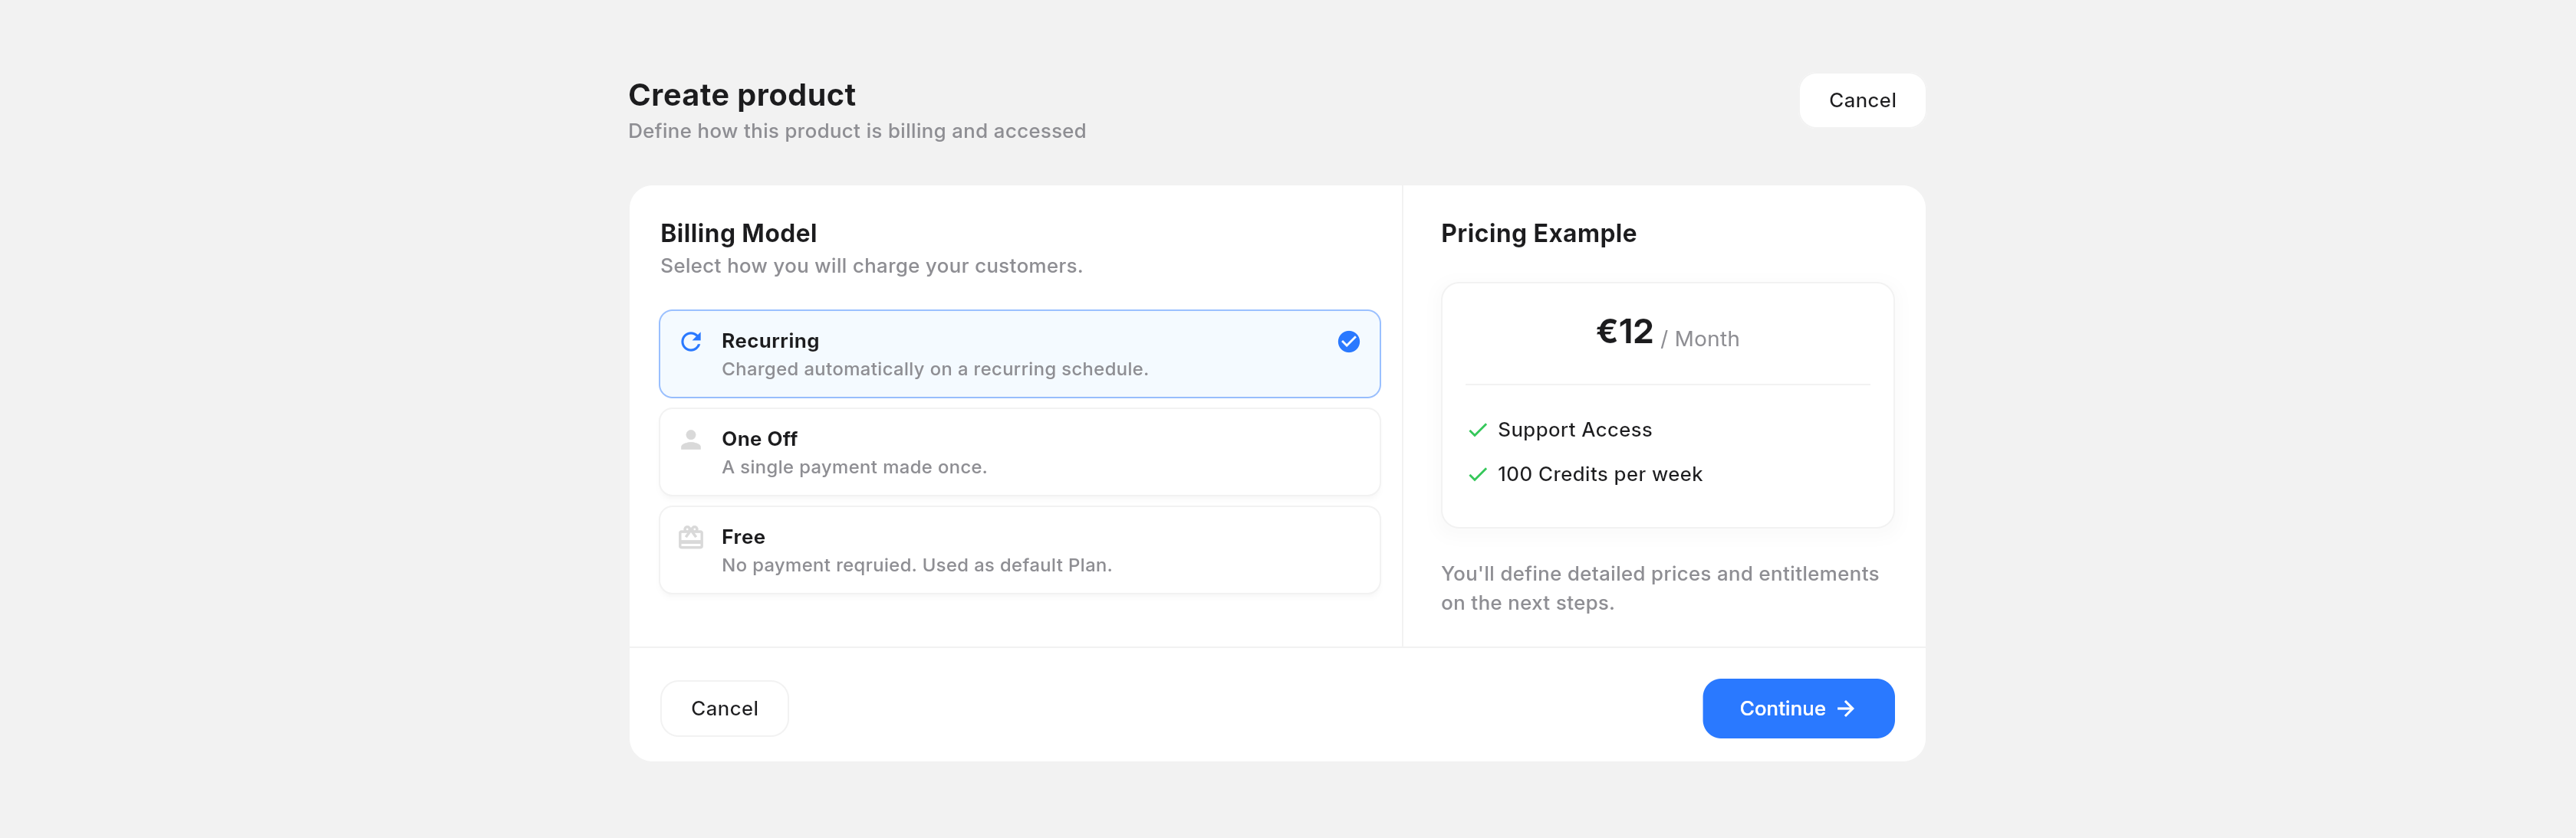Click the Pricing Example heading
This screenshot has height=838, width=2576.
pyautogui.click(x=1538, y=234)
